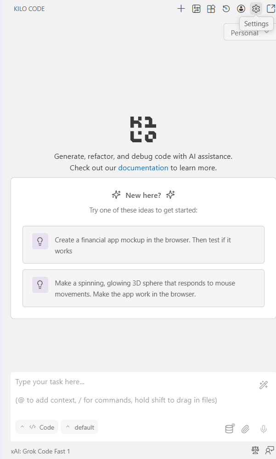Open the documentation link
This screenshot has height=459, width=276.
(x=143, y=168)
